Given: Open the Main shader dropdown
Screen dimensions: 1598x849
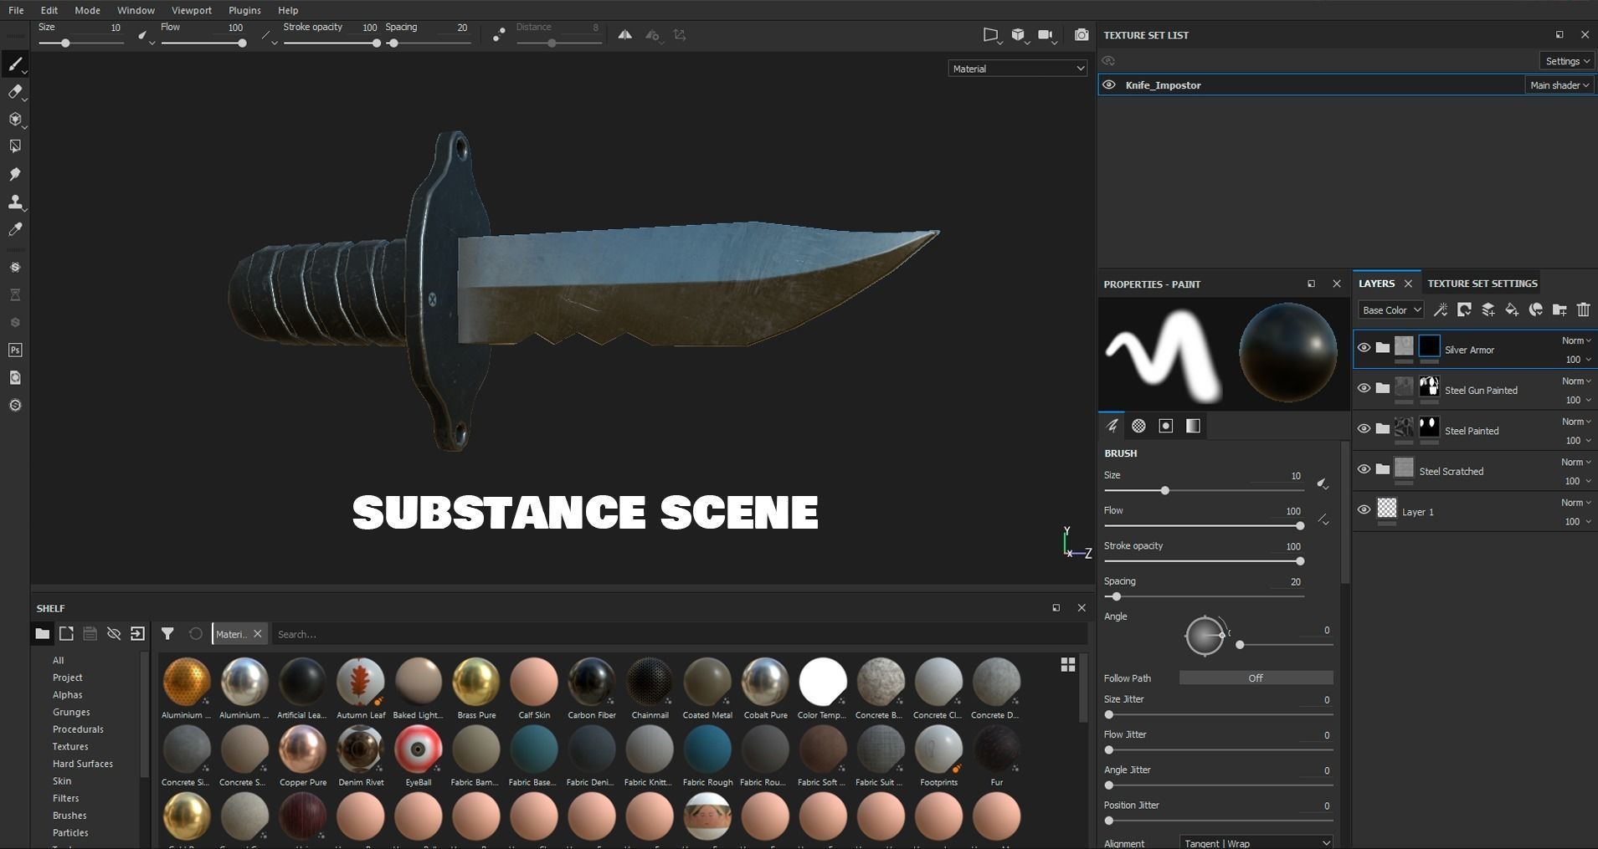Looking at the screenshot, I should coord(1559,85).
